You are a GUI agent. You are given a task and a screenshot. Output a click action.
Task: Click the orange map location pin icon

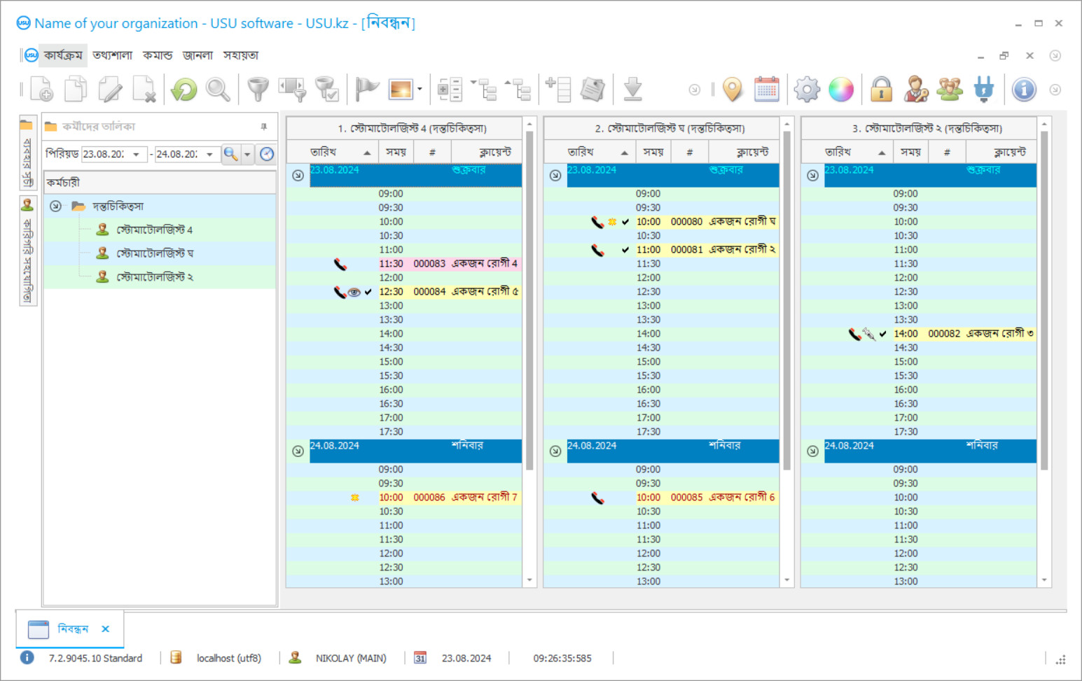(x=733, y=90)
